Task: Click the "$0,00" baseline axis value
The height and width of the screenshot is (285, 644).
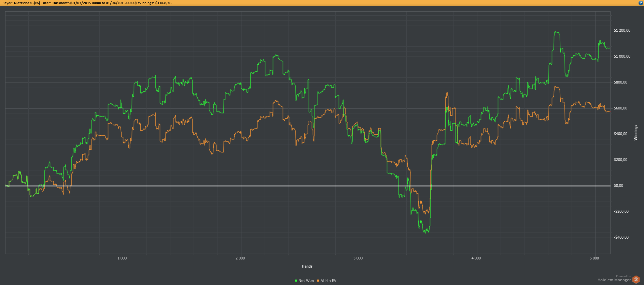Action: coord(618,186)
